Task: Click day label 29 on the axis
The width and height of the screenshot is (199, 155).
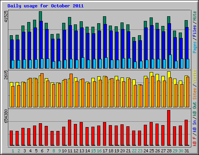Action: 175,151
